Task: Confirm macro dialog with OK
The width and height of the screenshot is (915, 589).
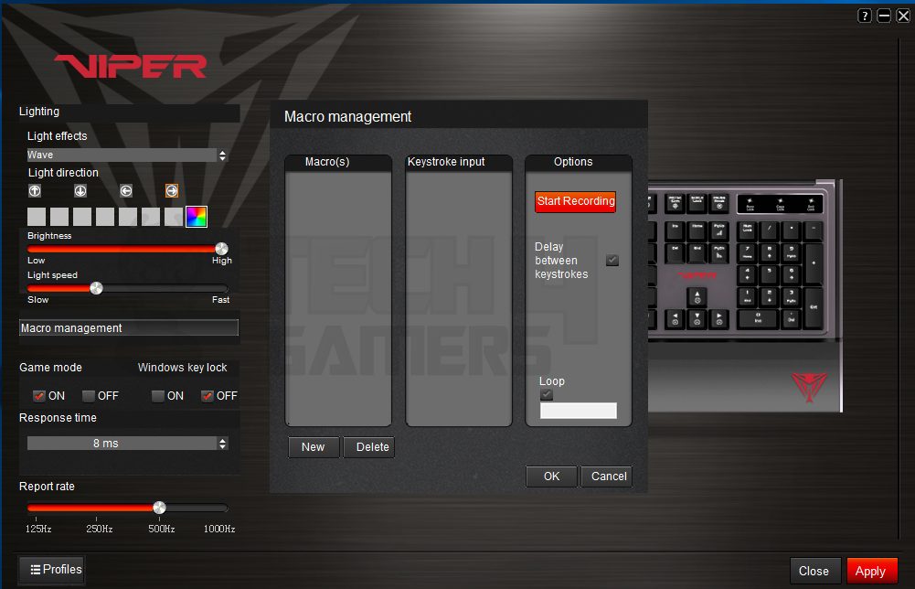Action: coord(551,477)
